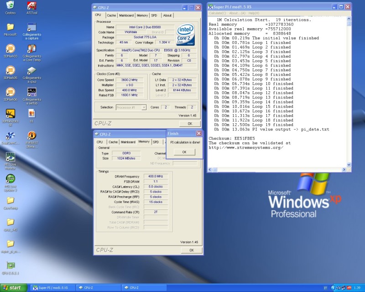Open the Calculate(C) menu in Super PI
The width and height of the screenshot is (365, 292).
click(x=217, y=13)
